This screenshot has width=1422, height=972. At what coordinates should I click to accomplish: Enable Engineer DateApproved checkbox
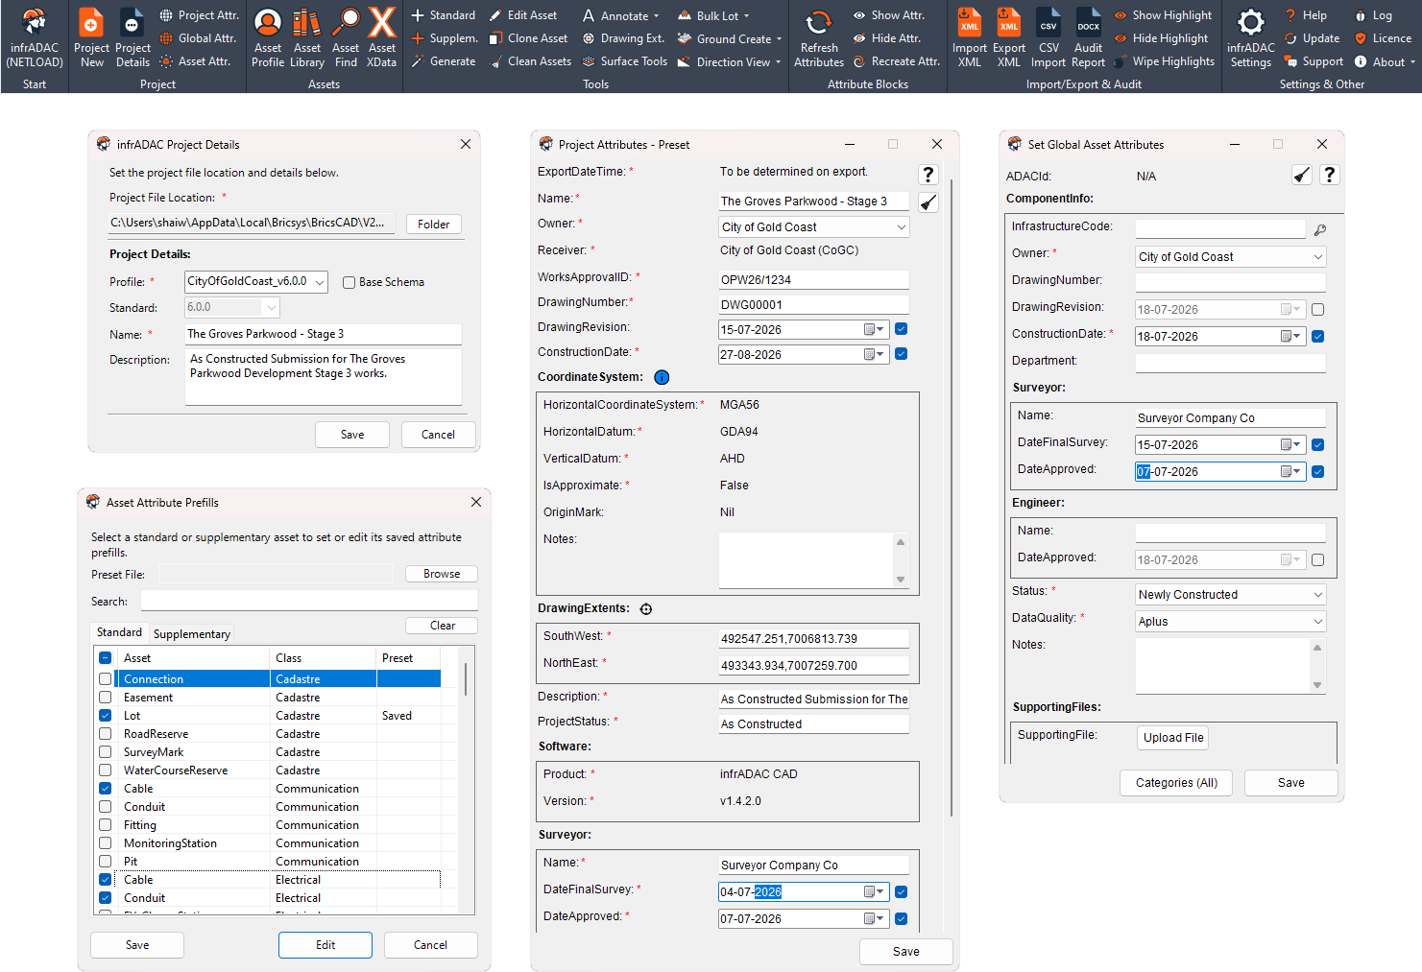[x=1317, y=560]
